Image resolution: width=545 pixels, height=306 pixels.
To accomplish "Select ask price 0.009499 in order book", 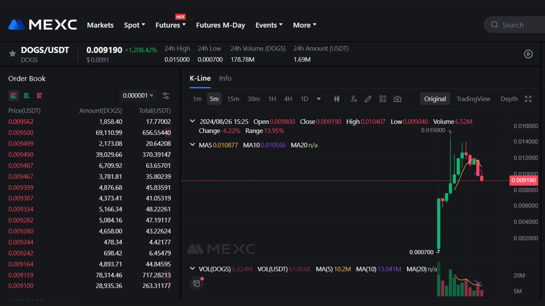I will [x=21, y=143].
